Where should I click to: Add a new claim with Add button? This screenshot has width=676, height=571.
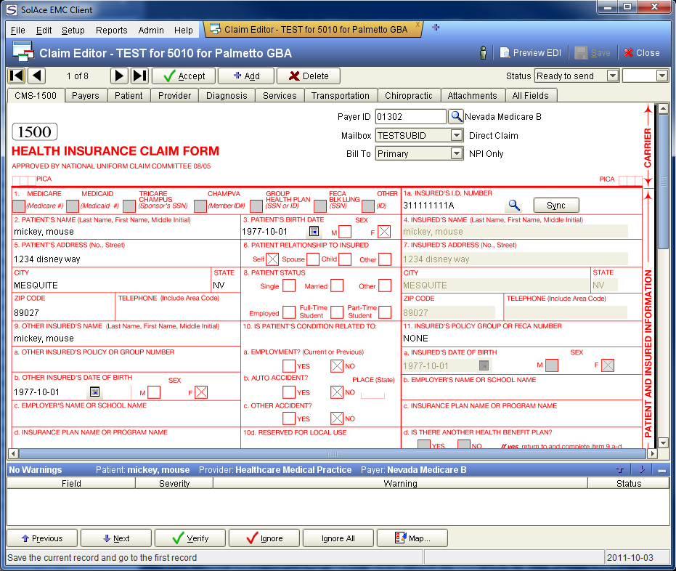coord(246,76)
